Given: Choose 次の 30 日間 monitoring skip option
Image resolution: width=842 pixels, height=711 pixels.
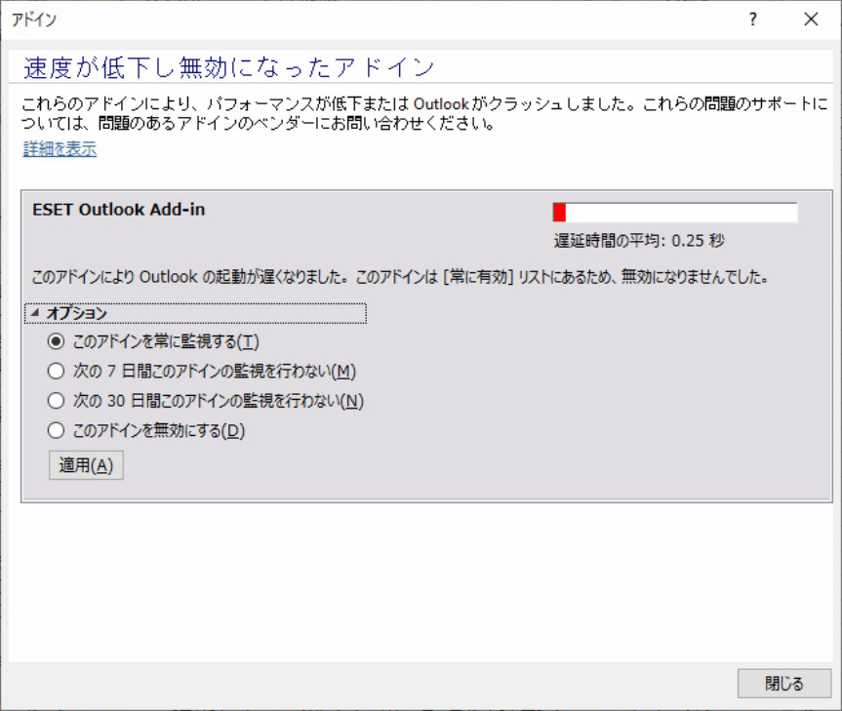Looking at the screenshot, I should point(206,400).
